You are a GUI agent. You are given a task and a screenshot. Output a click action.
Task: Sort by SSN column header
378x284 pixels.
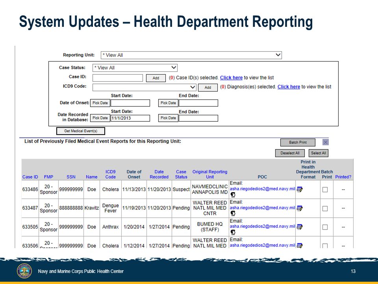pos(71,177)
